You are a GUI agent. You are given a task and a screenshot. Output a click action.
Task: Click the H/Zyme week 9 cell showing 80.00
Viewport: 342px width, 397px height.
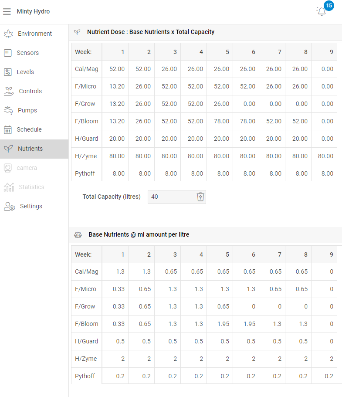(325, 156)
